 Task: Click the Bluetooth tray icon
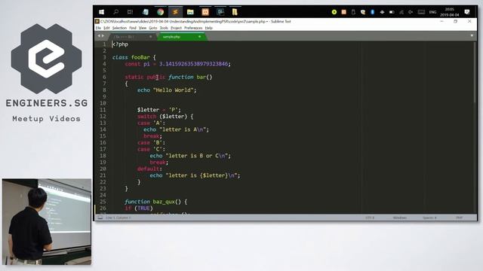click(372, 12)
